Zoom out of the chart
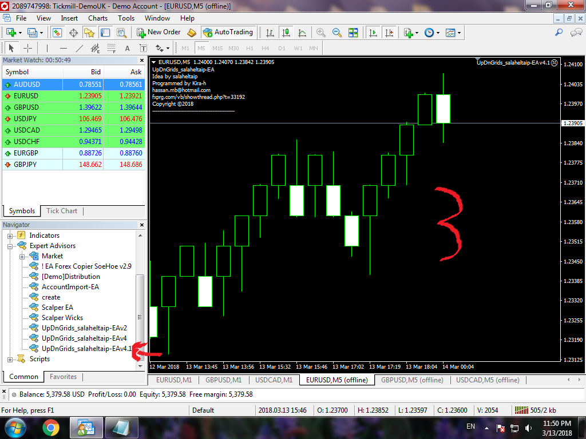The image size is (586, 439). click(336, 33)
